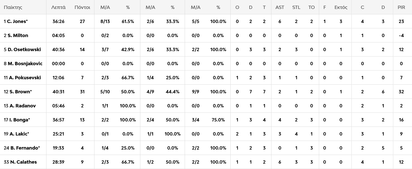412x169 pixels.
Task: Click on S. Milton's name
Action: [x=18, y=36]
